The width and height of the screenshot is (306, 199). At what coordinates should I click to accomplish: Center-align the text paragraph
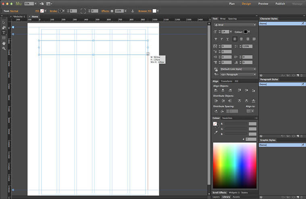[x=241, y=39]
